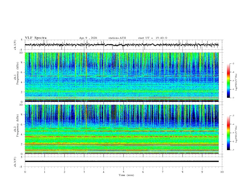
Task: Click the ch.1 spectrogram "6" kHz tick label
Action: tap(22, 72)
